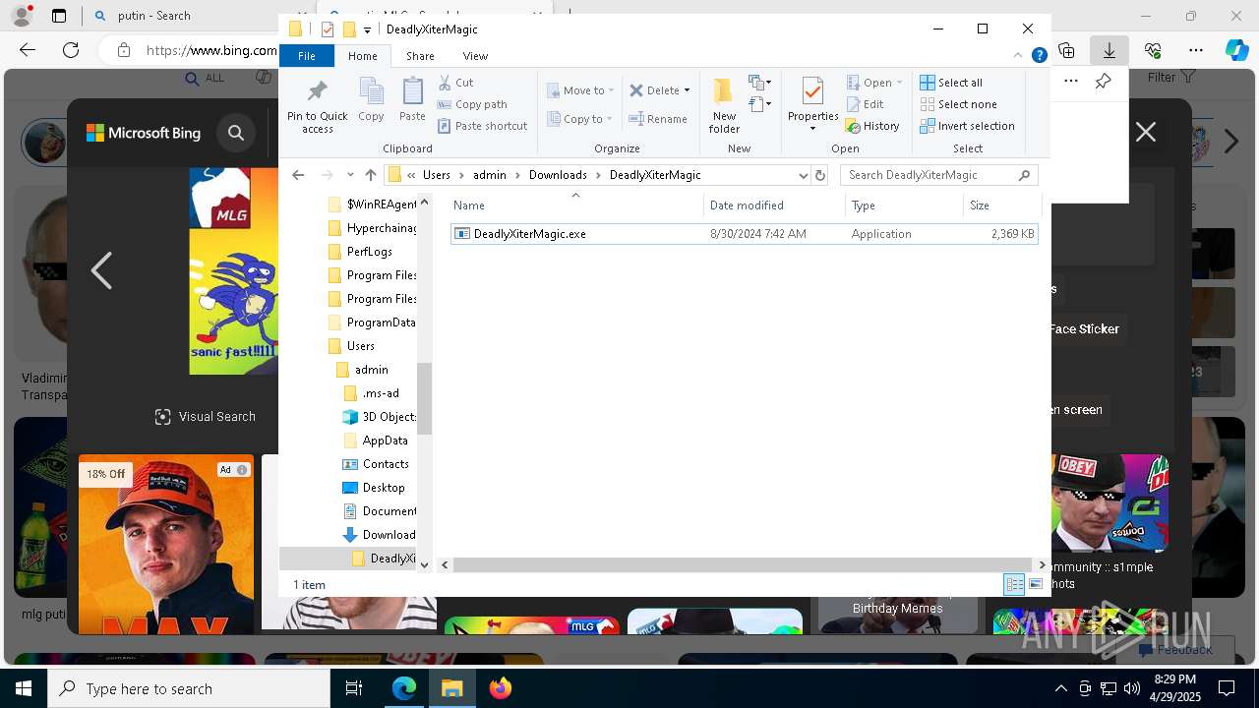Click Search DeadlyXiterMagic field

pos(939,175)
